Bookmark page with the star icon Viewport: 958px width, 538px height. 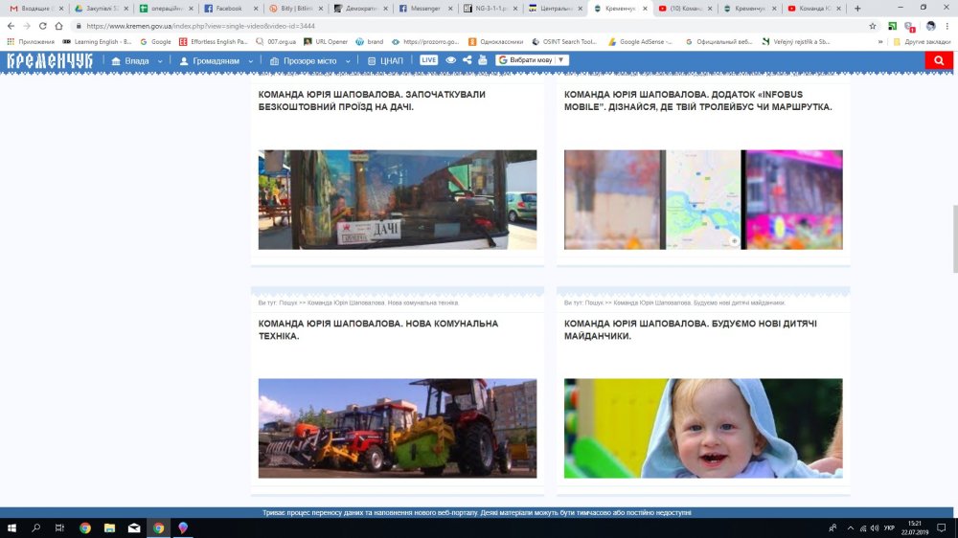tap(873, 26)
